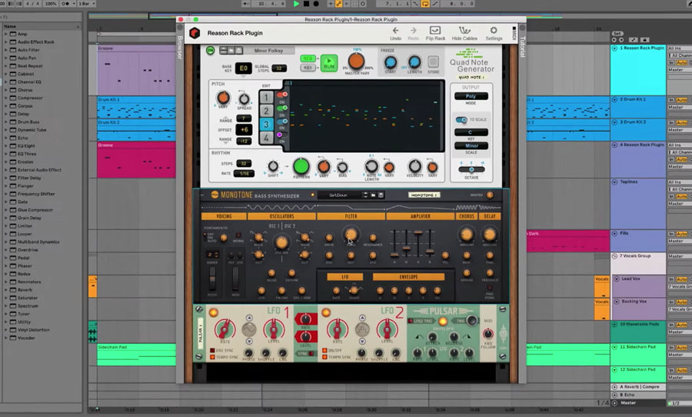Toggle generator 4 purple ON switch
692x417 pixels.
click(x=282, y=135)
